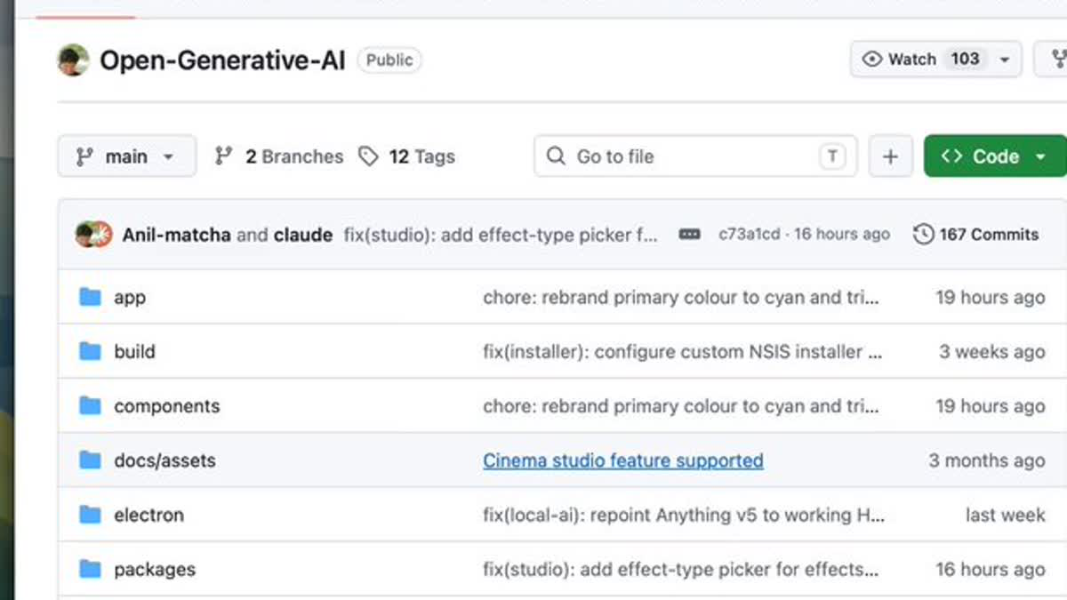The height and width of the screenshot is (600, 1067).
Task: Click the fork icon button
Action: pyautogui.click(x=1055, y=60)
